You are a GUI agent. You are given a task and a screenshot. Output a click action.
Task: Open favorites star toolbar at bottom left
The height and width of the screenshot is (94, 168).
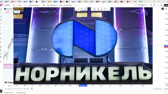coord(1,91)
